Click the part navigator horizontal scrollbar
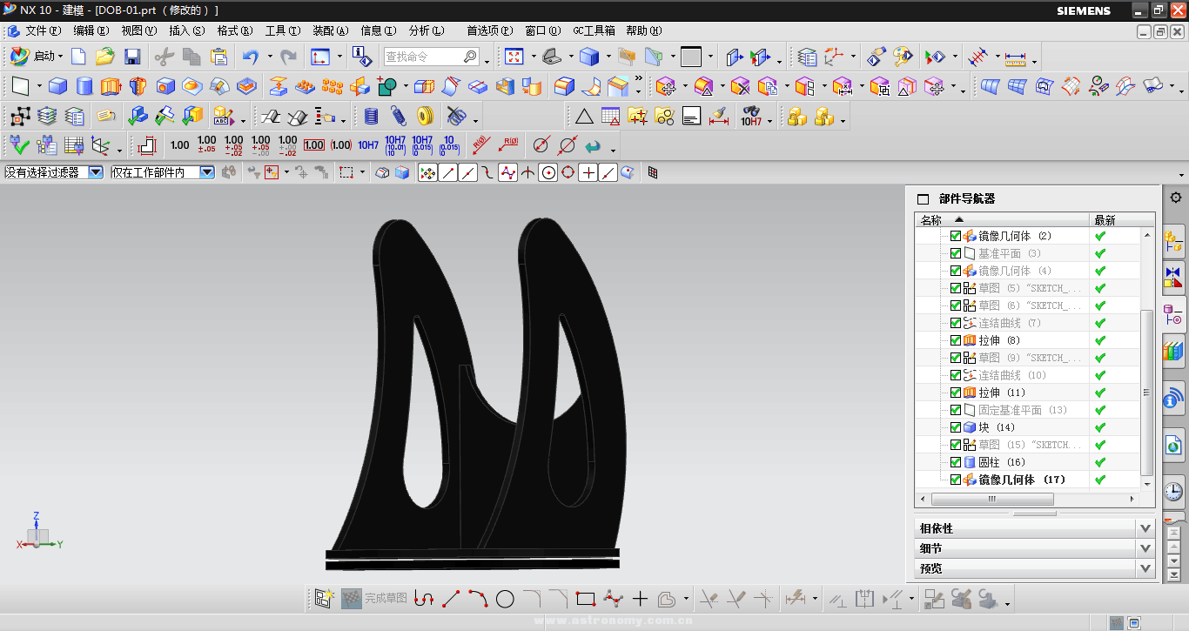Viewport: 1189px width, 631px height. [x=992, y=500]
